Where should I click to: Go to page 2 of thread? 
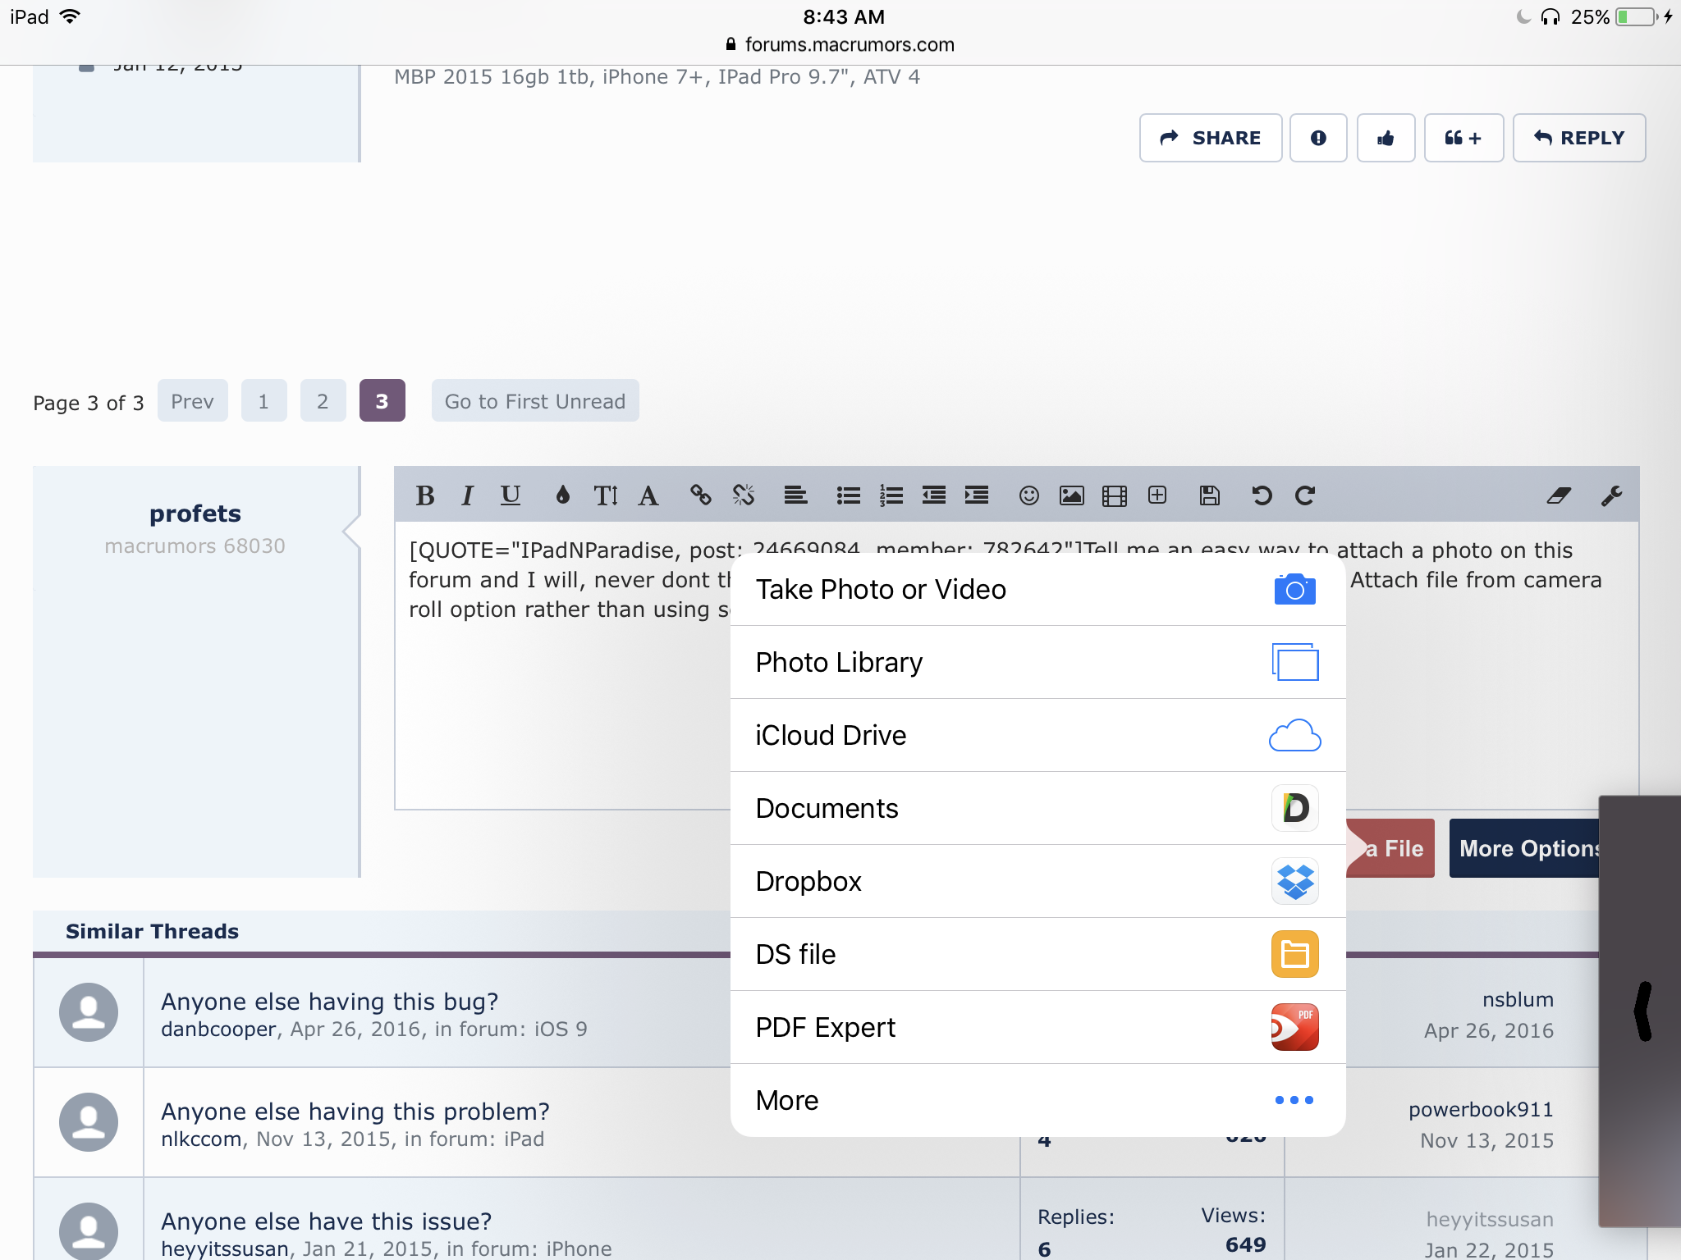323,401
